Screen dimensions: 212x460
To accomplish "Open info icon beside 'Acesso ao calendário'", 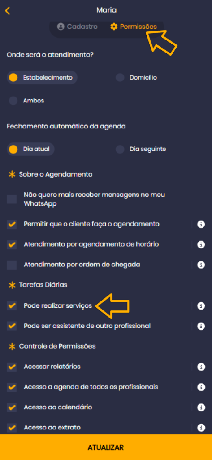I will (x=201, y=407).
